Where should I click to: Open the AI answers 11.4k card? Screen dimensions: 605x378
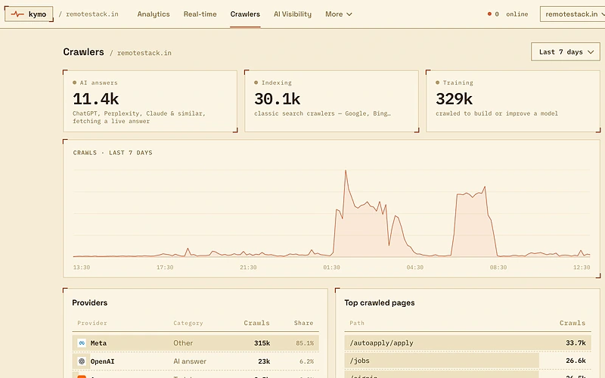point(150,101)
